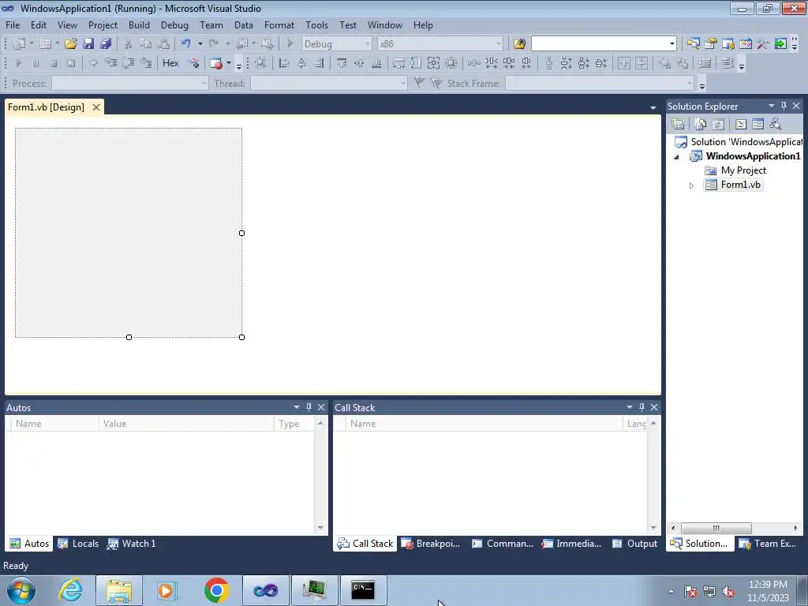Switch to the Watch 1 tab
Screen dimensions: 808x606
click(132, 544)
